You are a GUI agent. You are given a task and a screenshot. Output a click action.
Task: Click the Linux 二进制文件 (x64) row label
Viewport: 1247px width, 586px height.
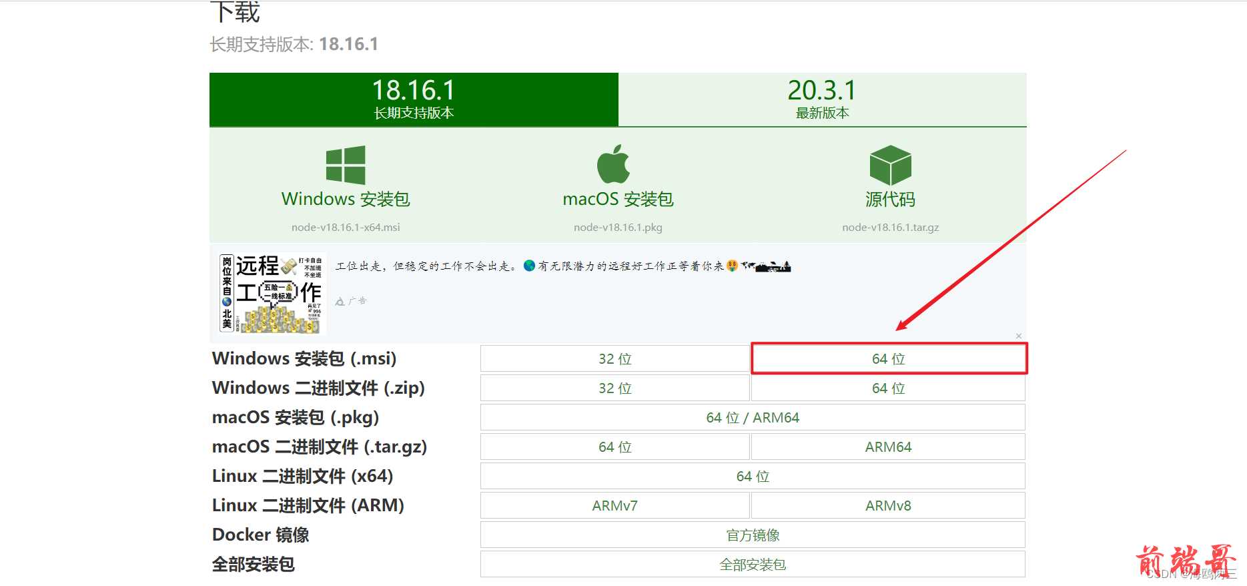click(302, 476)
